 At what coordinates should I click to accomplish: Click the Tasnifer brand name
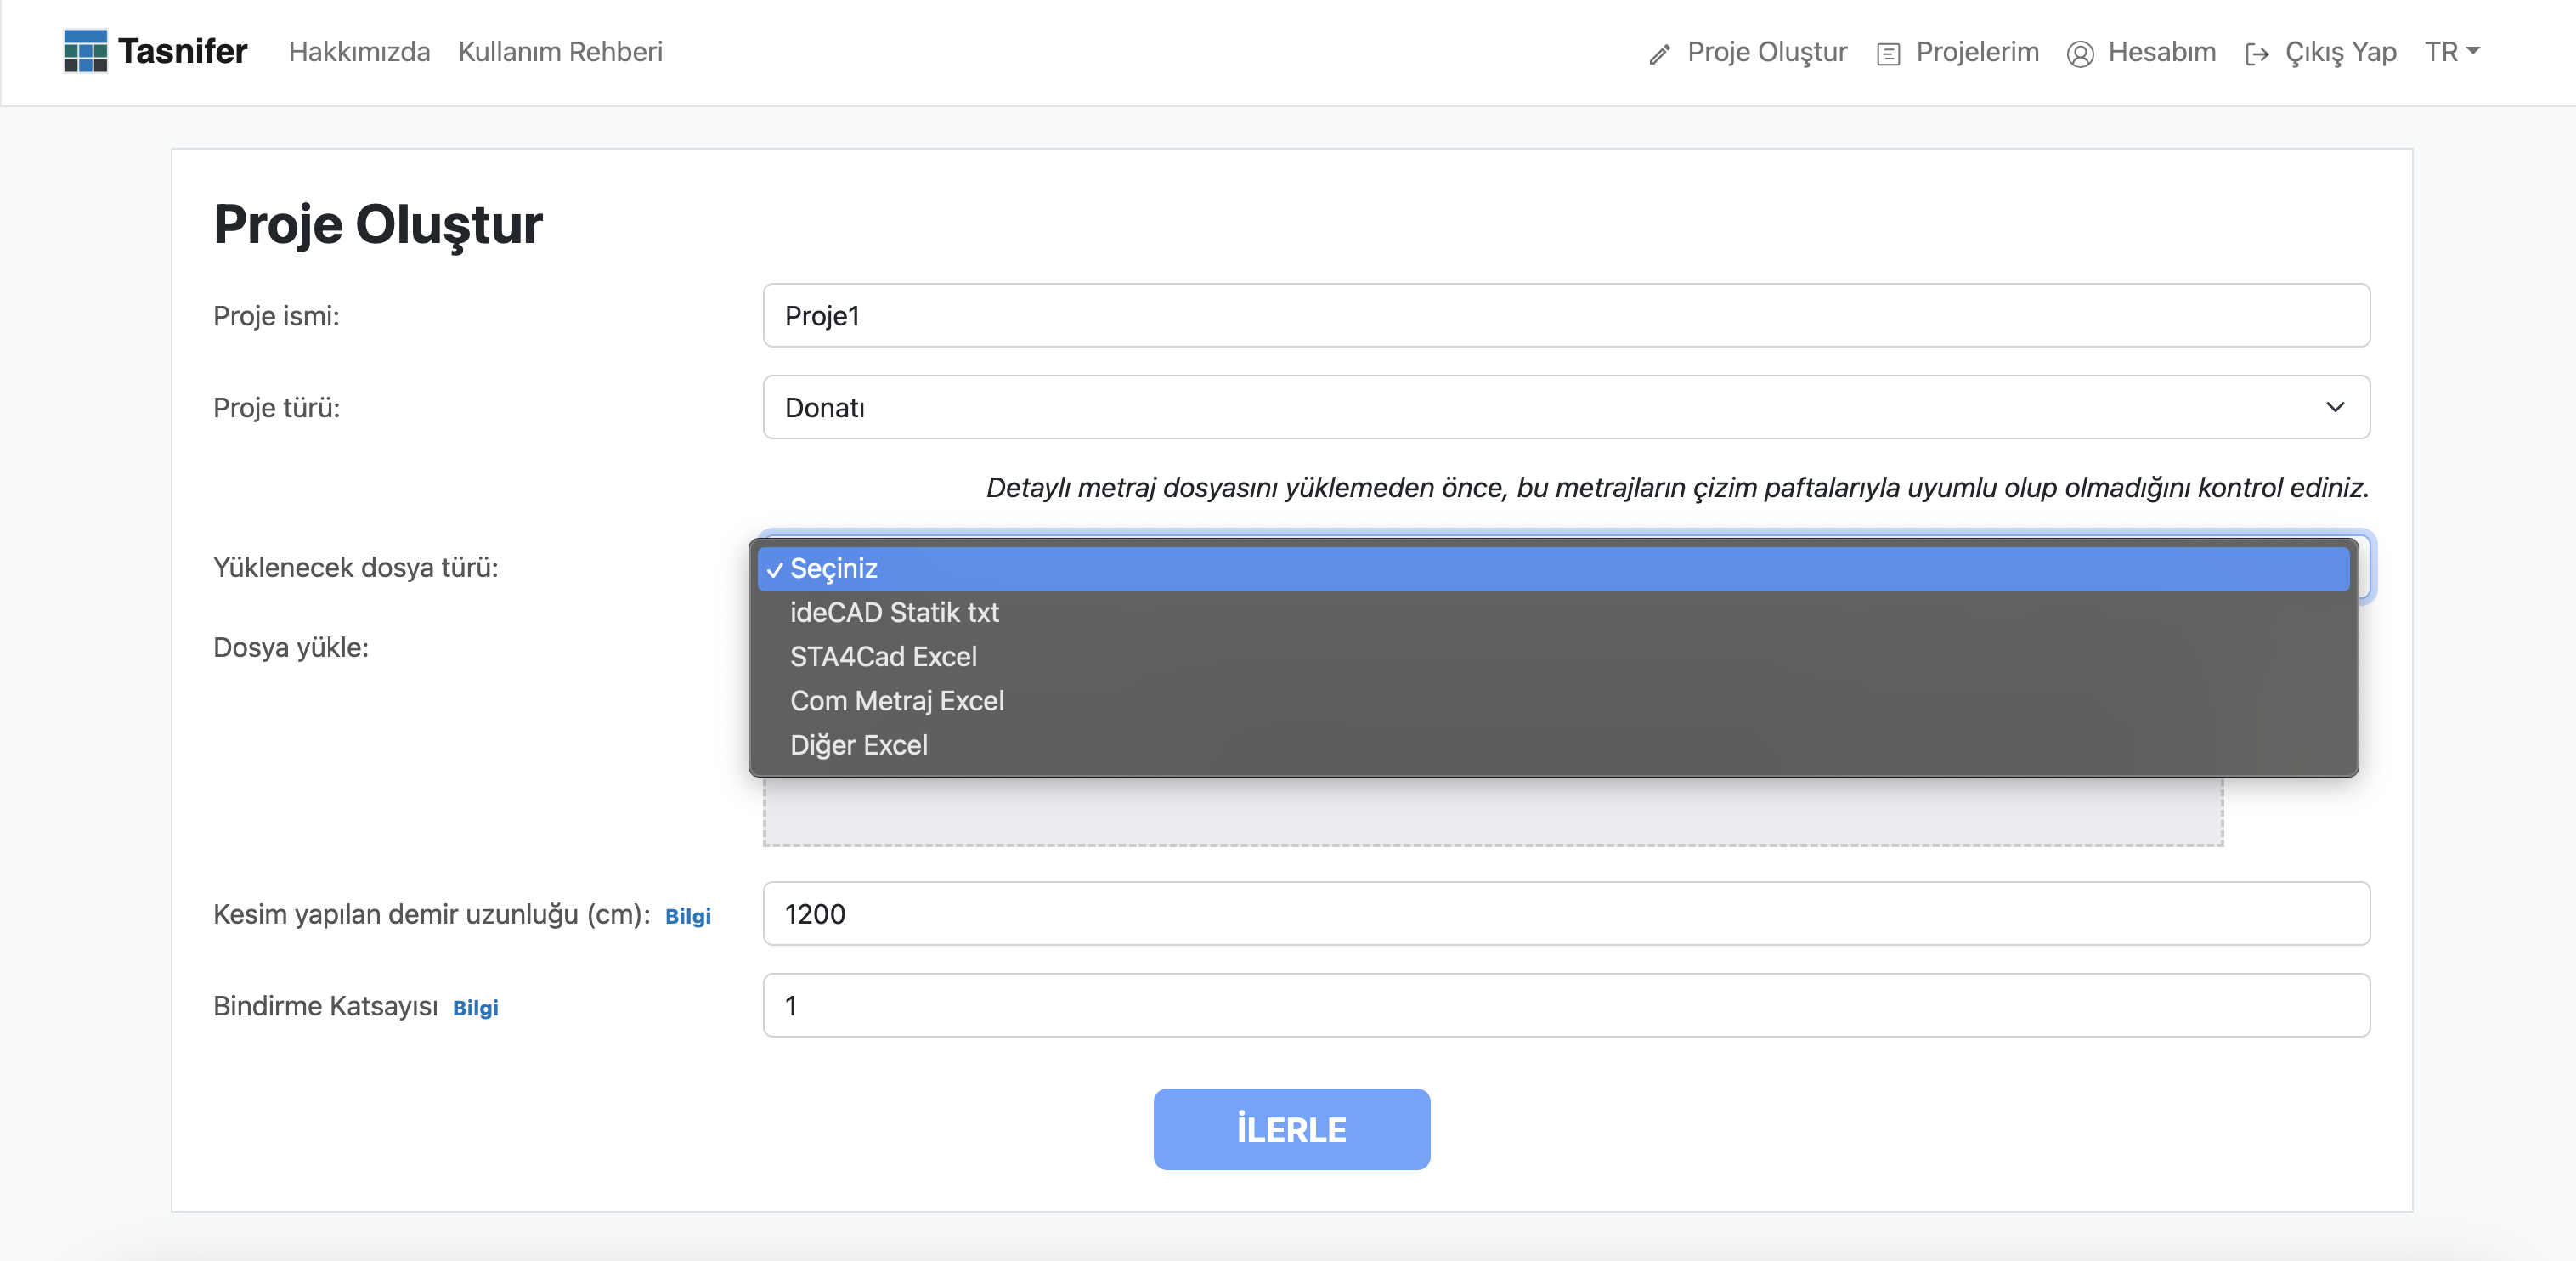pos(183,51)
